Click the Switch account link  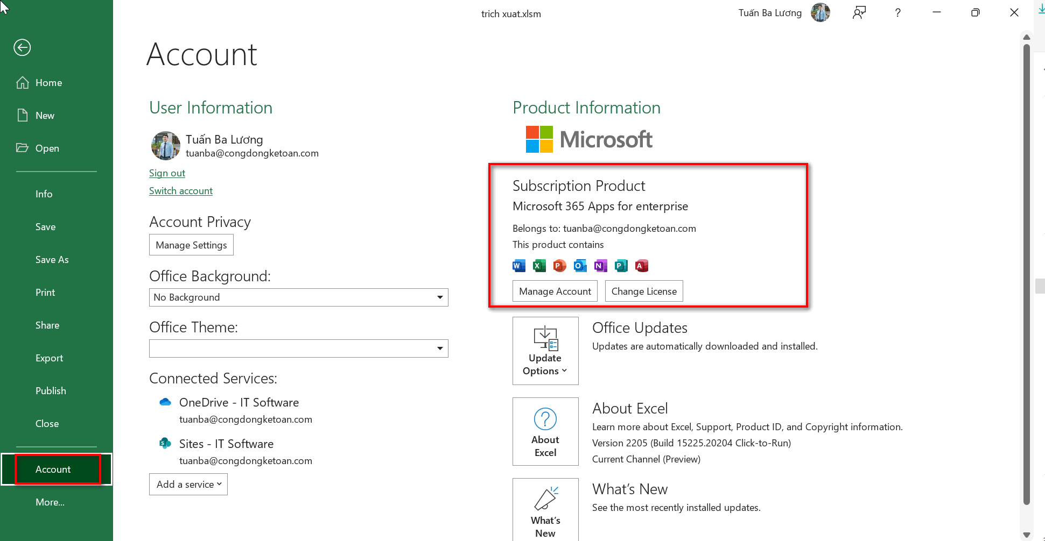[181, 191]
